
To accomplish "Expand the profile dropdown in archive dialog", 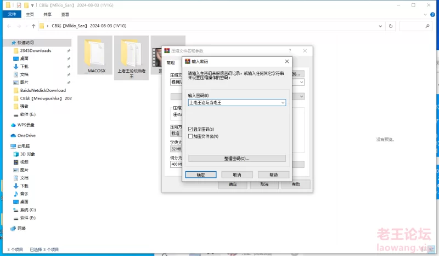I will [x=301, y=96].
